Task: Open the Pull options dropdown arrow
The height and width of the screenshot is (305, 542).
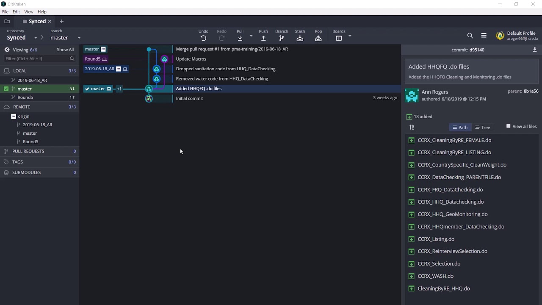Action: pyautogui.click(x=251, y=36)
